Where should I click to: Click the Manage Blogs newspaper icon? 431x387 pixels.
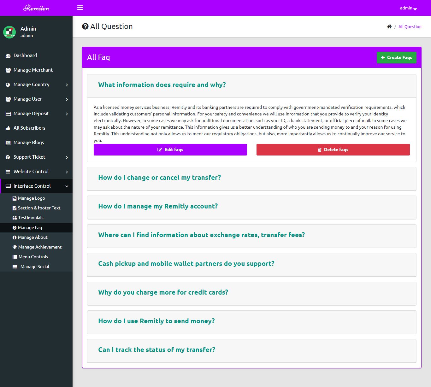tap(8, 143)
